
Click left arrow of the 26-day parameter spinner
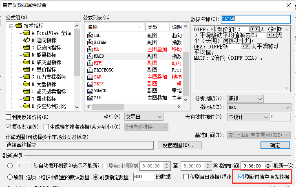pos(269,35)
